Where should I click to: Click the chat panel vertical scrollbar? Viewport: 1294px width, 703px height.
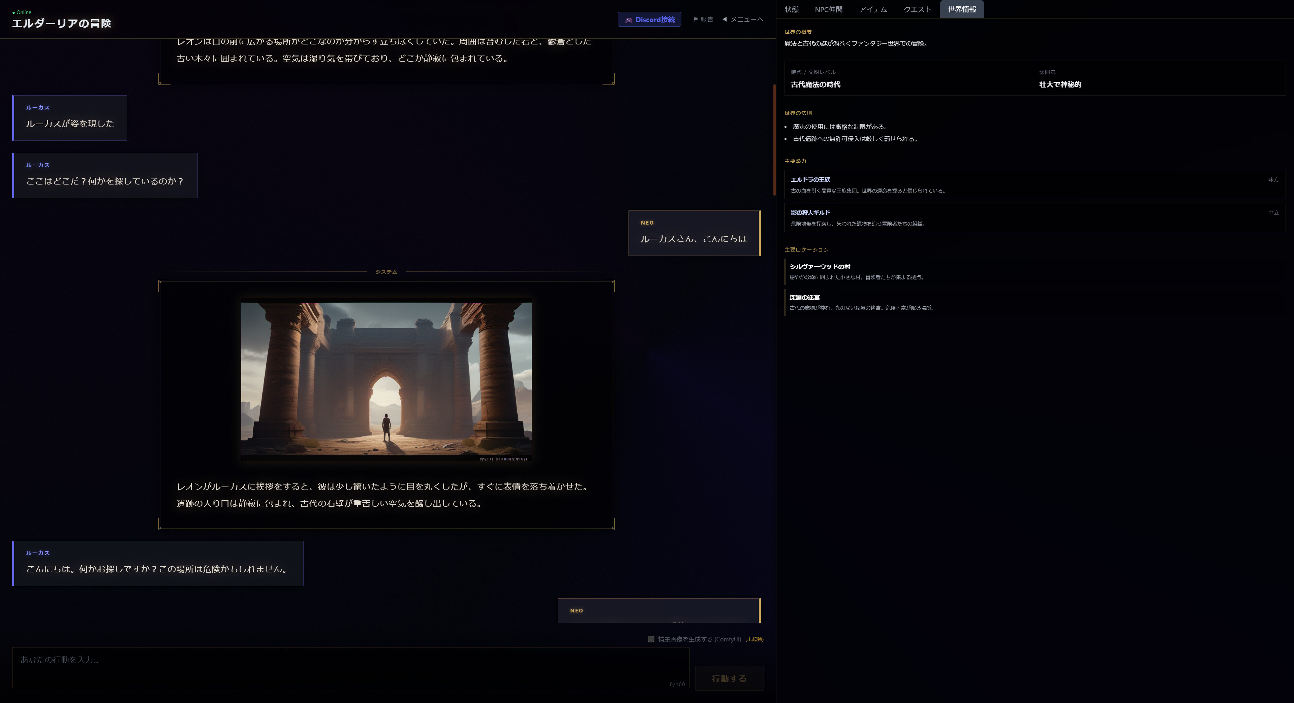tap(774, 140)
